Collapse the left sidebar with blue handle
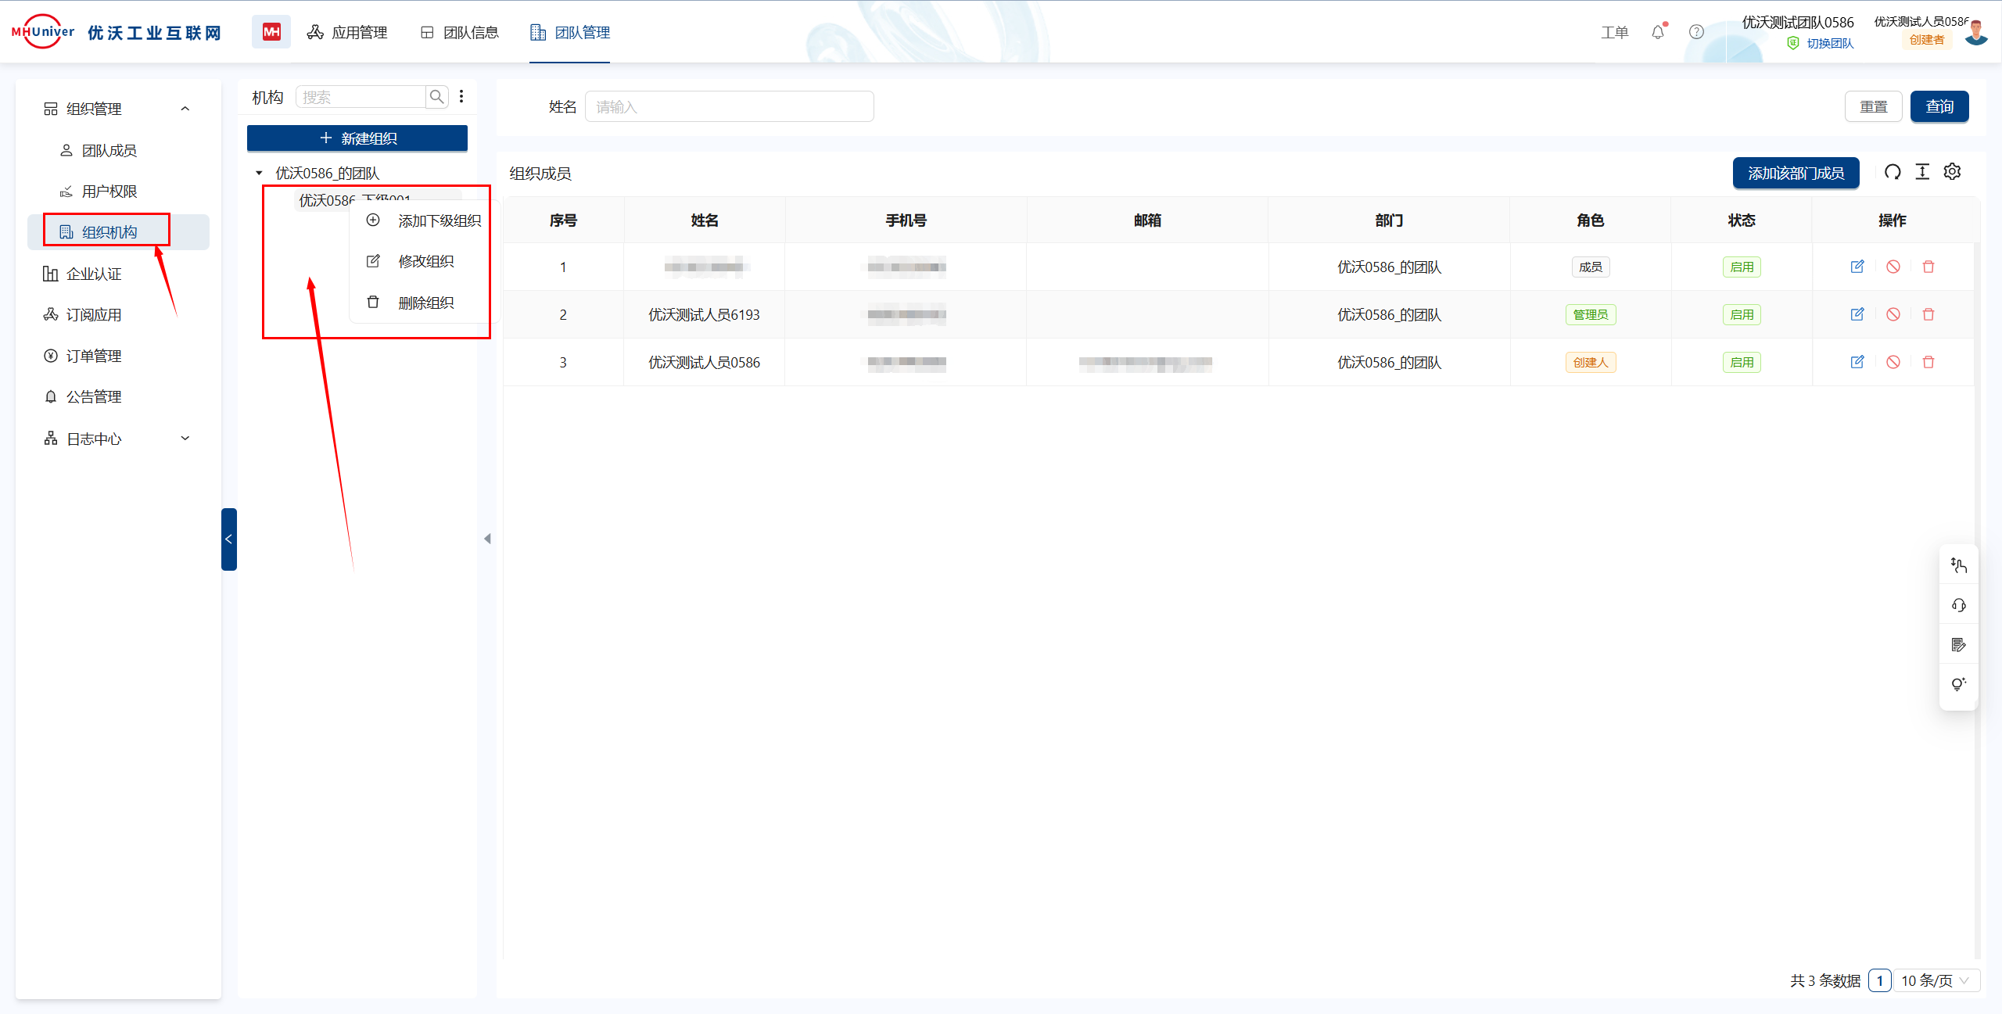This screenshot has height=1014, width=2002. pos(228,539)
